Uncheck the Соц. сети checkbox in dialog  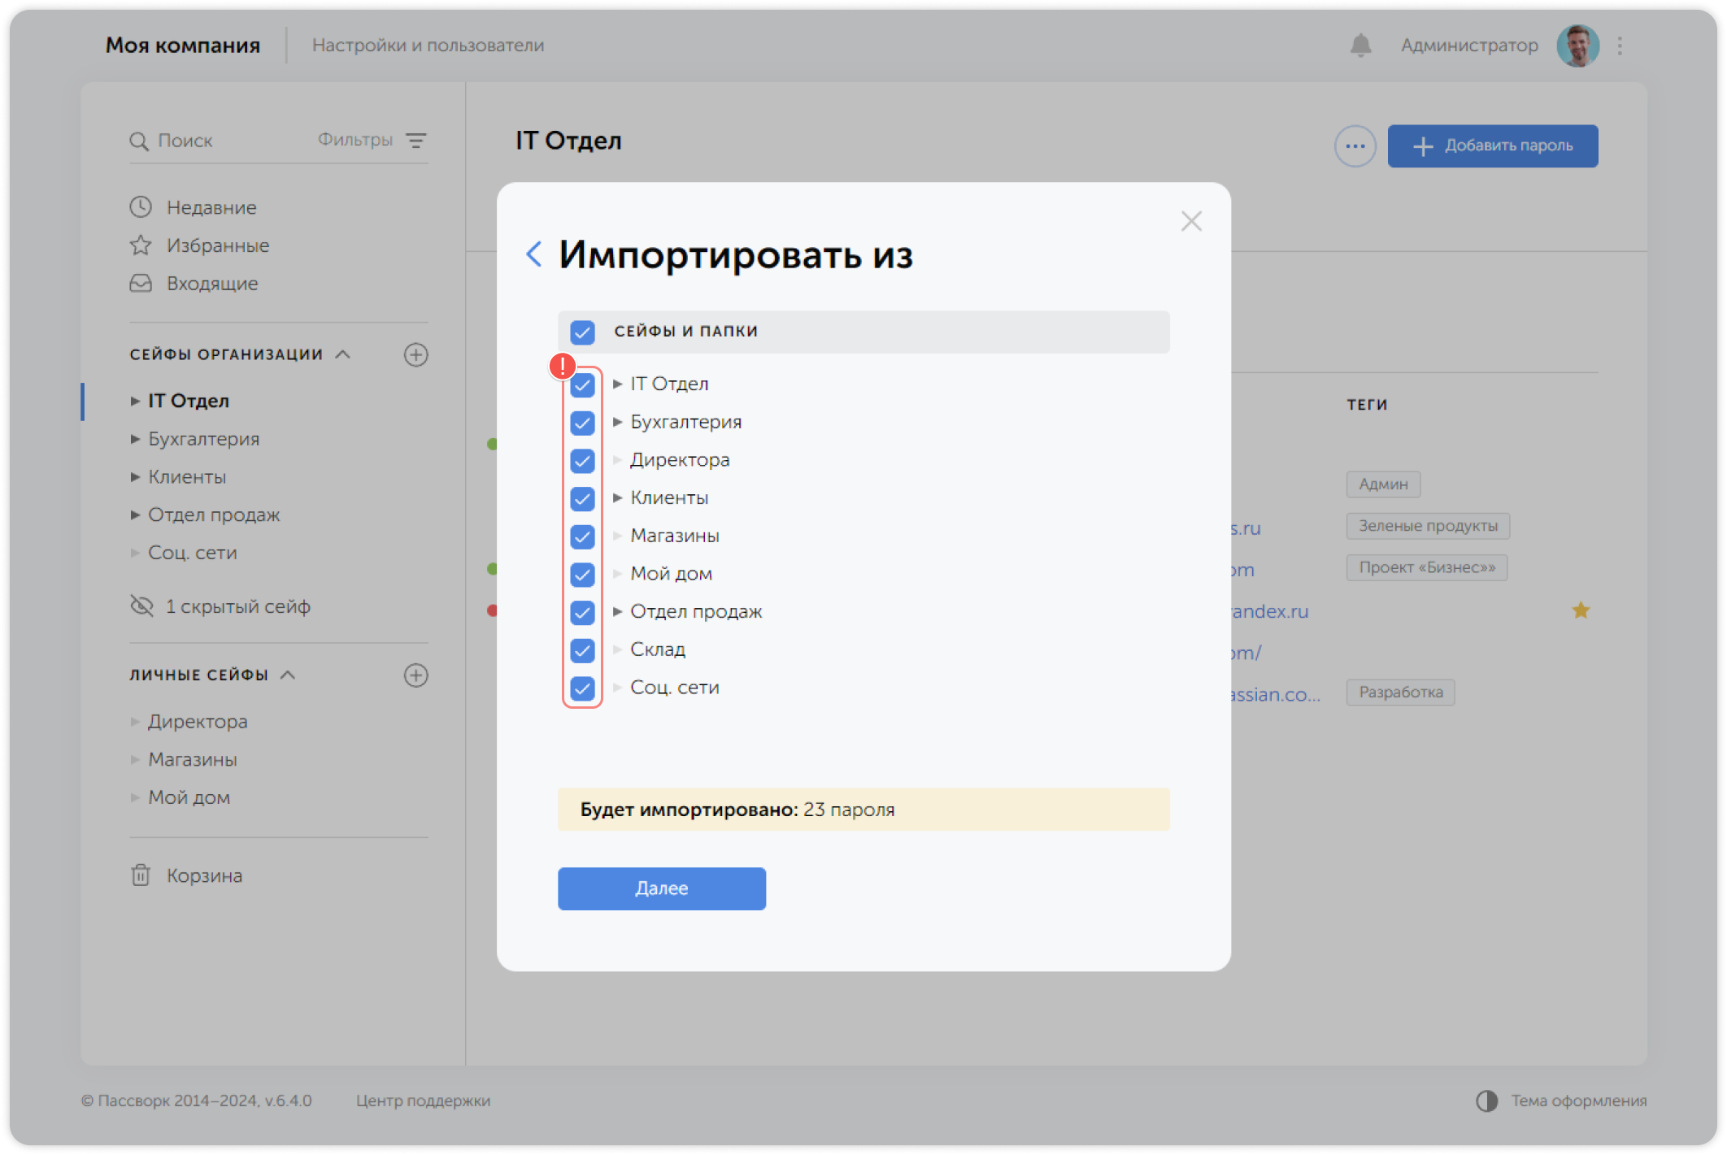[582, 688]
